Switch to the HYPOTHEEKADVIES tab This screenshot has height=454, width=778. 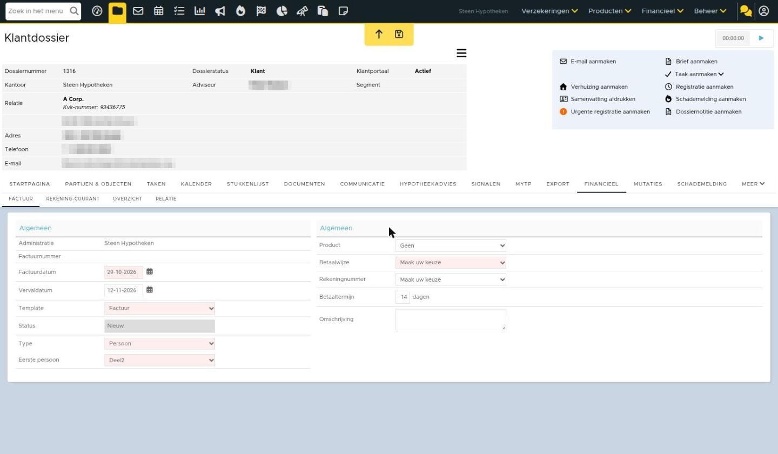[428, 184]
